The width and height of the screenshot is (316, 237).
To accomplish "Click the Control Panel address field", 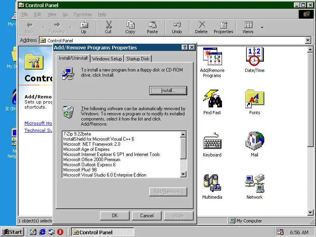I will point(172,40).
